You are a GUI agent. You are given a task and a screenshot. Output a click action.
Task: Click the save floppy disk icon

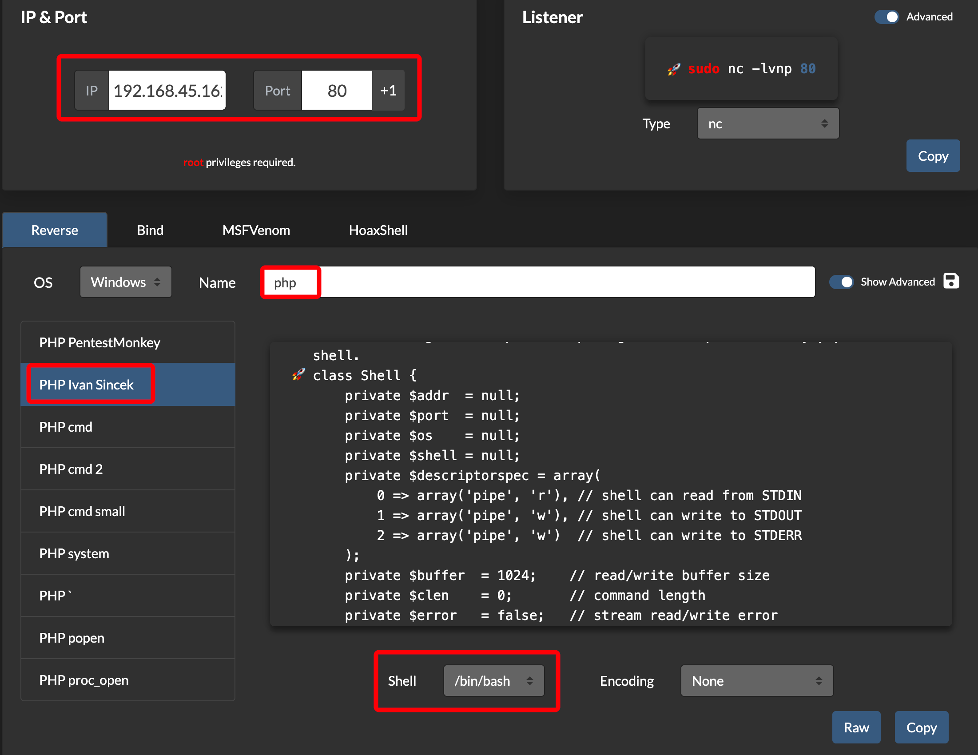pyautogui.click(x=951, y=281)
